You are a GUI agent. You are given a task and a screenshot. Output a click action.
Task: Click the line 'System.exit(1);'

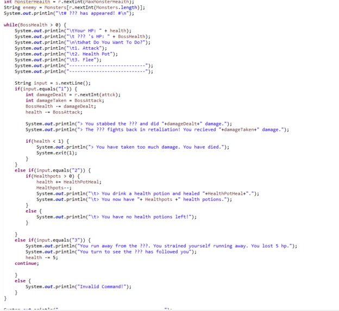point(56,153)
